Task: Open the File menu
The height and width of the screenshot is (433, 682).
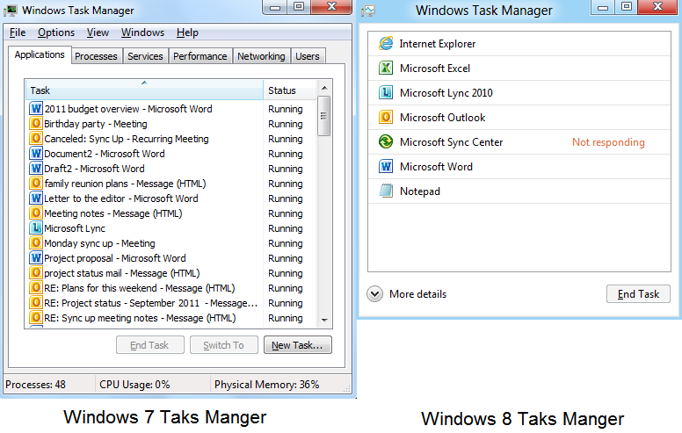Action: pos(18,32)
